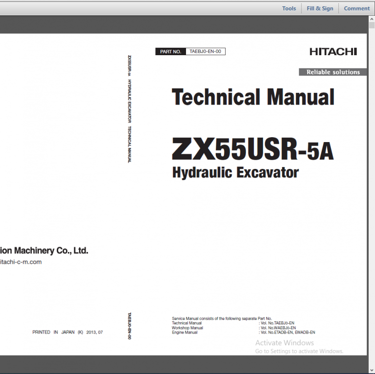Click Vol. No.ETADB-EN, EWADB-EN text
This screenshot has width=375, height=374.
[x=288, y=332]
